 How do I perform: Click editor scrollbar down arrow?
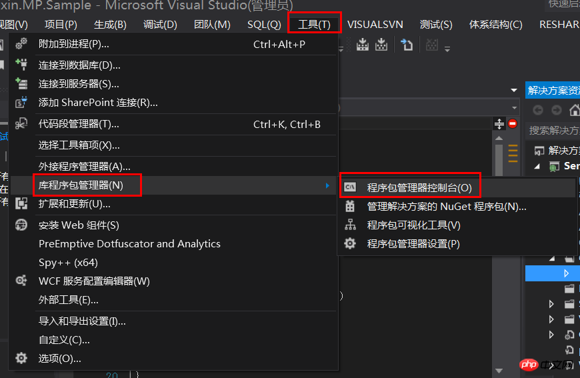pyautogui.click(x=499, y=371)
